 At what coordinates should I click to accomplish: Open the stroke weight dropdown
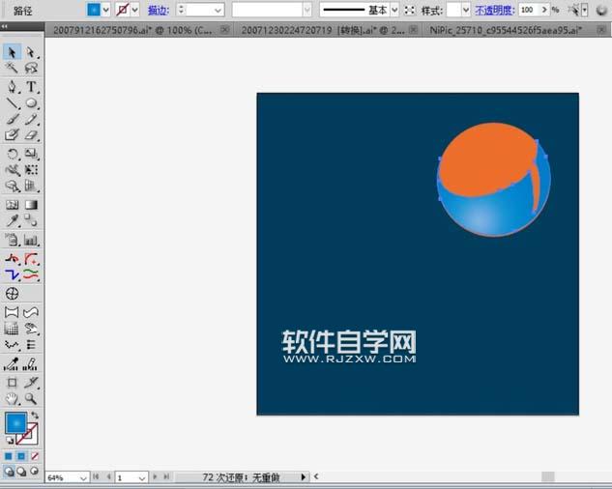pos(218,10)
